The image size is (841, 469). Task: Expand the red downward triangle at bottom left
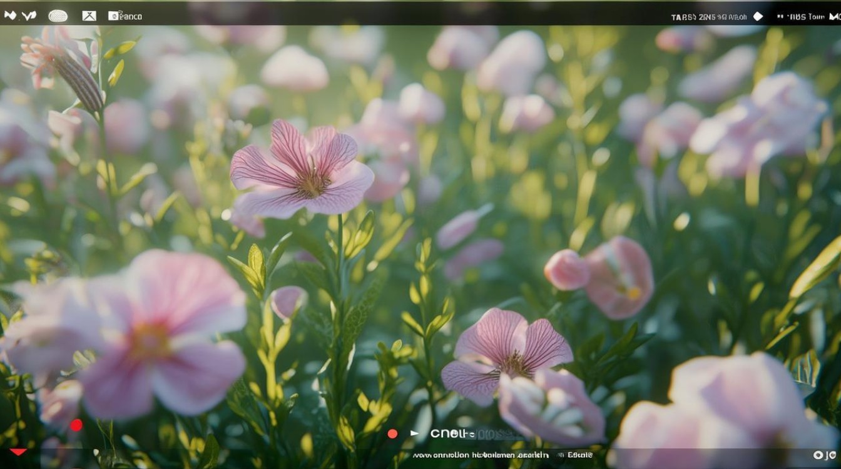(18, 451)
